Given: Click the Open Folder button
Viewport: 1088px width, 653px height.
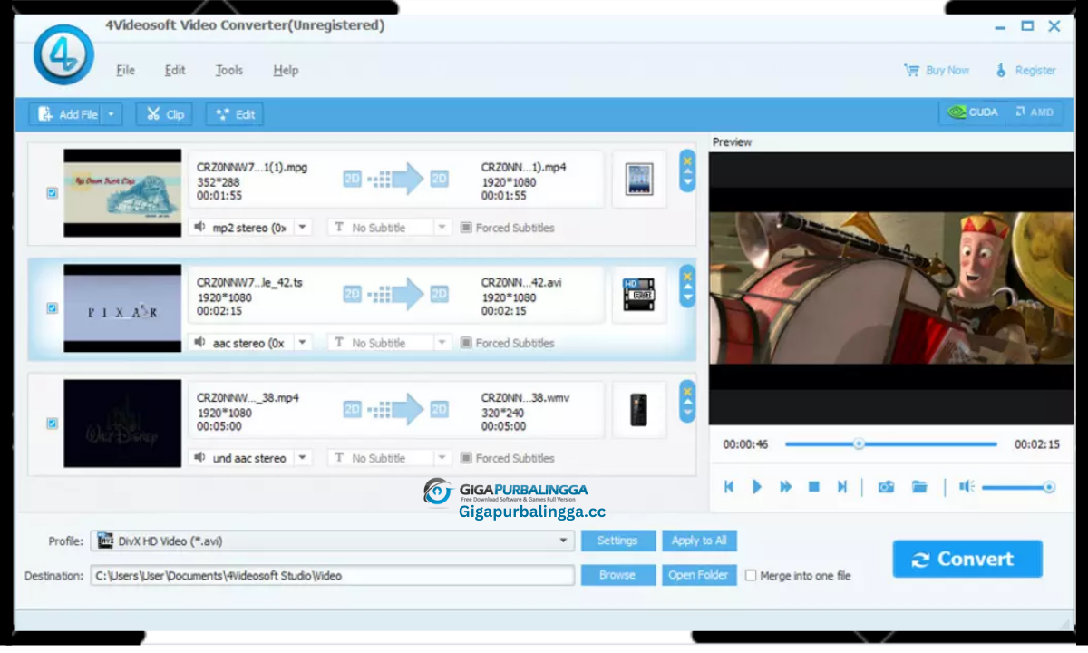Looking at the screenshot, I should 699,575.
